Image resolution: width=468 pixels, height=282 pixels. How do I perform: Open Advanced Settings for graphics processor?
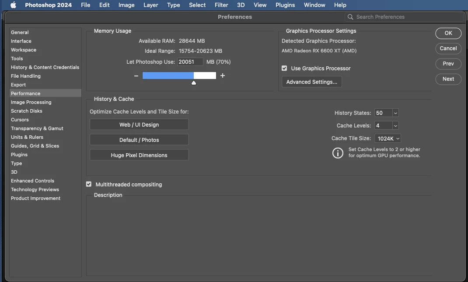pos(311,82)
